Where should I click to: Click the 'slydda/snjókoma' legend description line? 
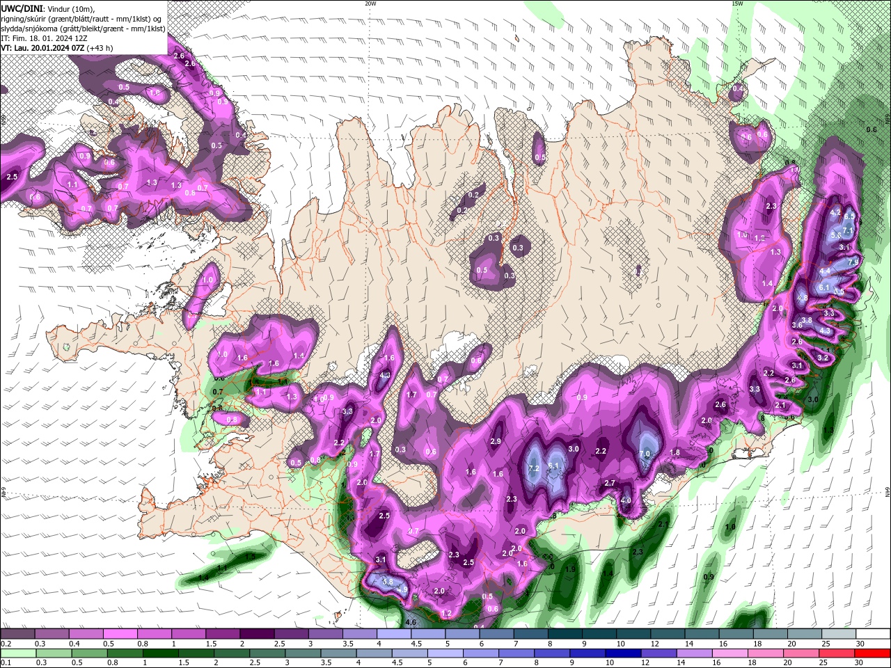(83, 29)
